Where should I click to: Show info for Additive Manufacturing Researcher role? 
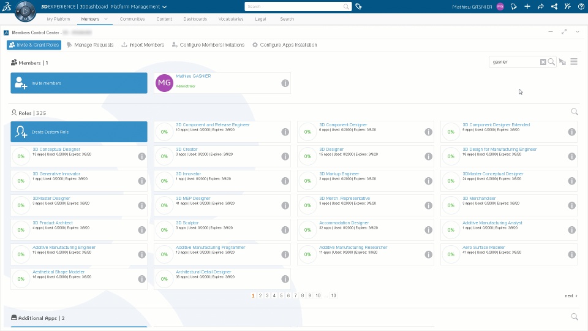[x=428, y=254]
